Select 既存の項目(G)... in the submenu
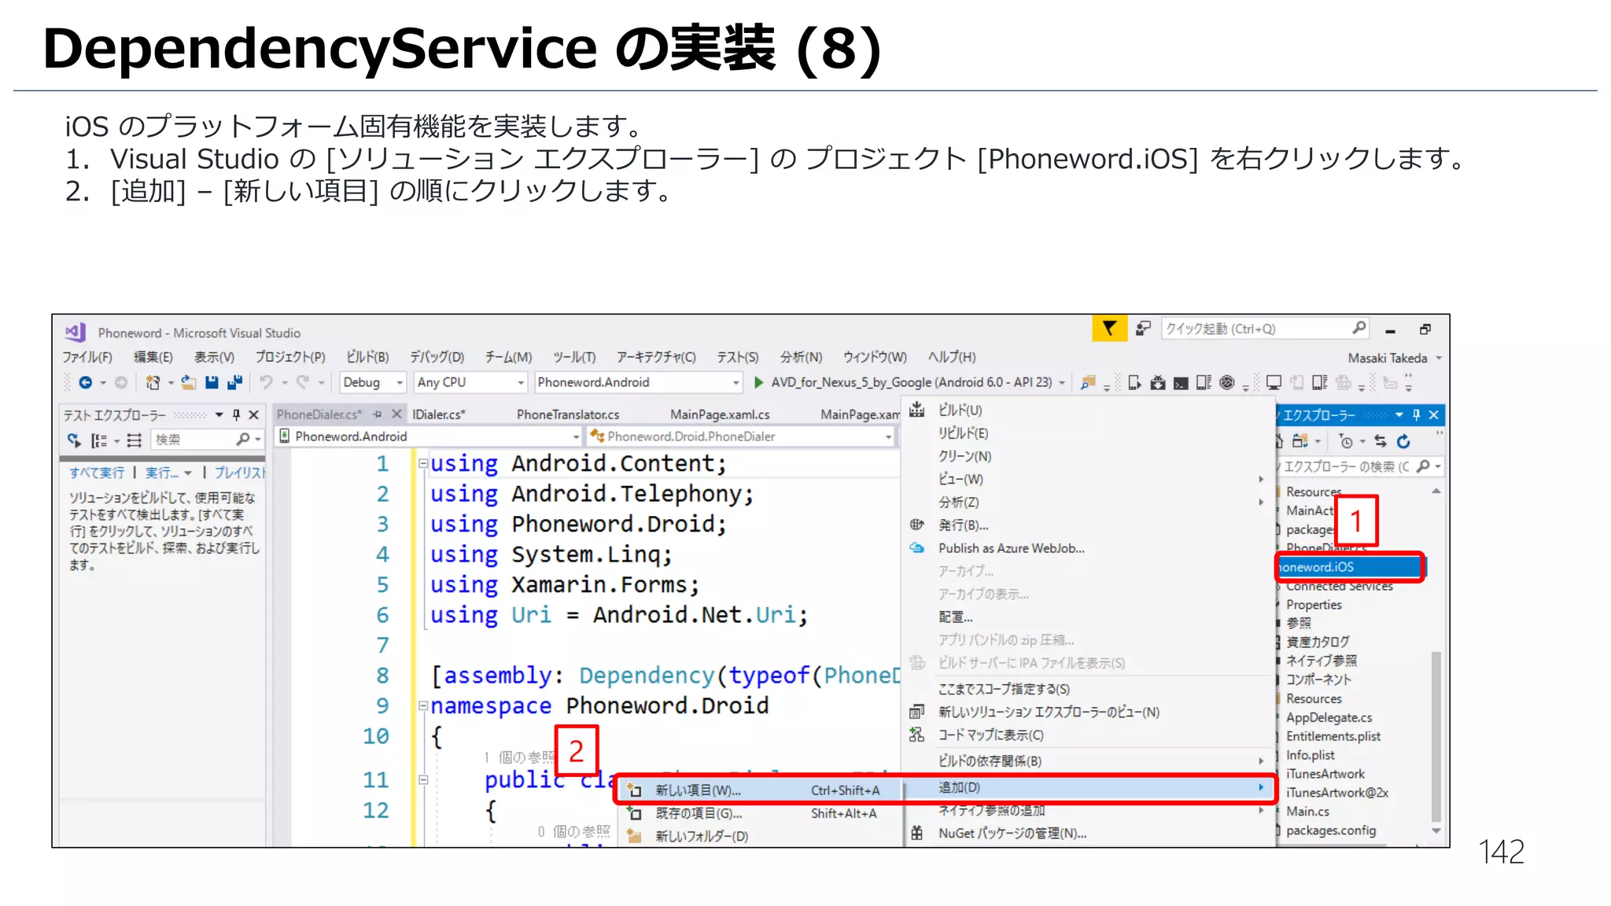This screenshot has width=1611, height=906. point(760,813)
